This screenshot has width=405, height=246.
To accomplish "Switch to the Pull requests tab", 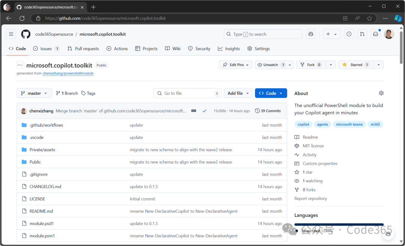I will (83, 49).
